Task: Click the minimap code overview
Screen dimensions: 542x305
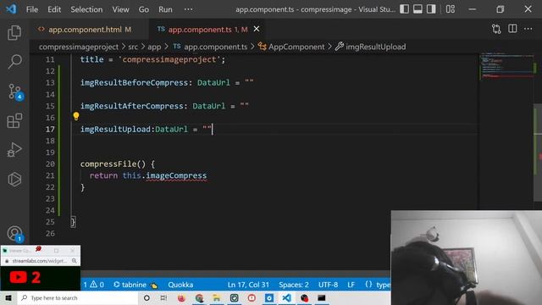Action: [x=506, y=66]
